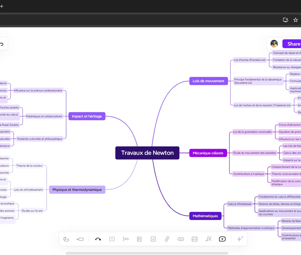
Task: Open the note editor icon
Action: 140,239
